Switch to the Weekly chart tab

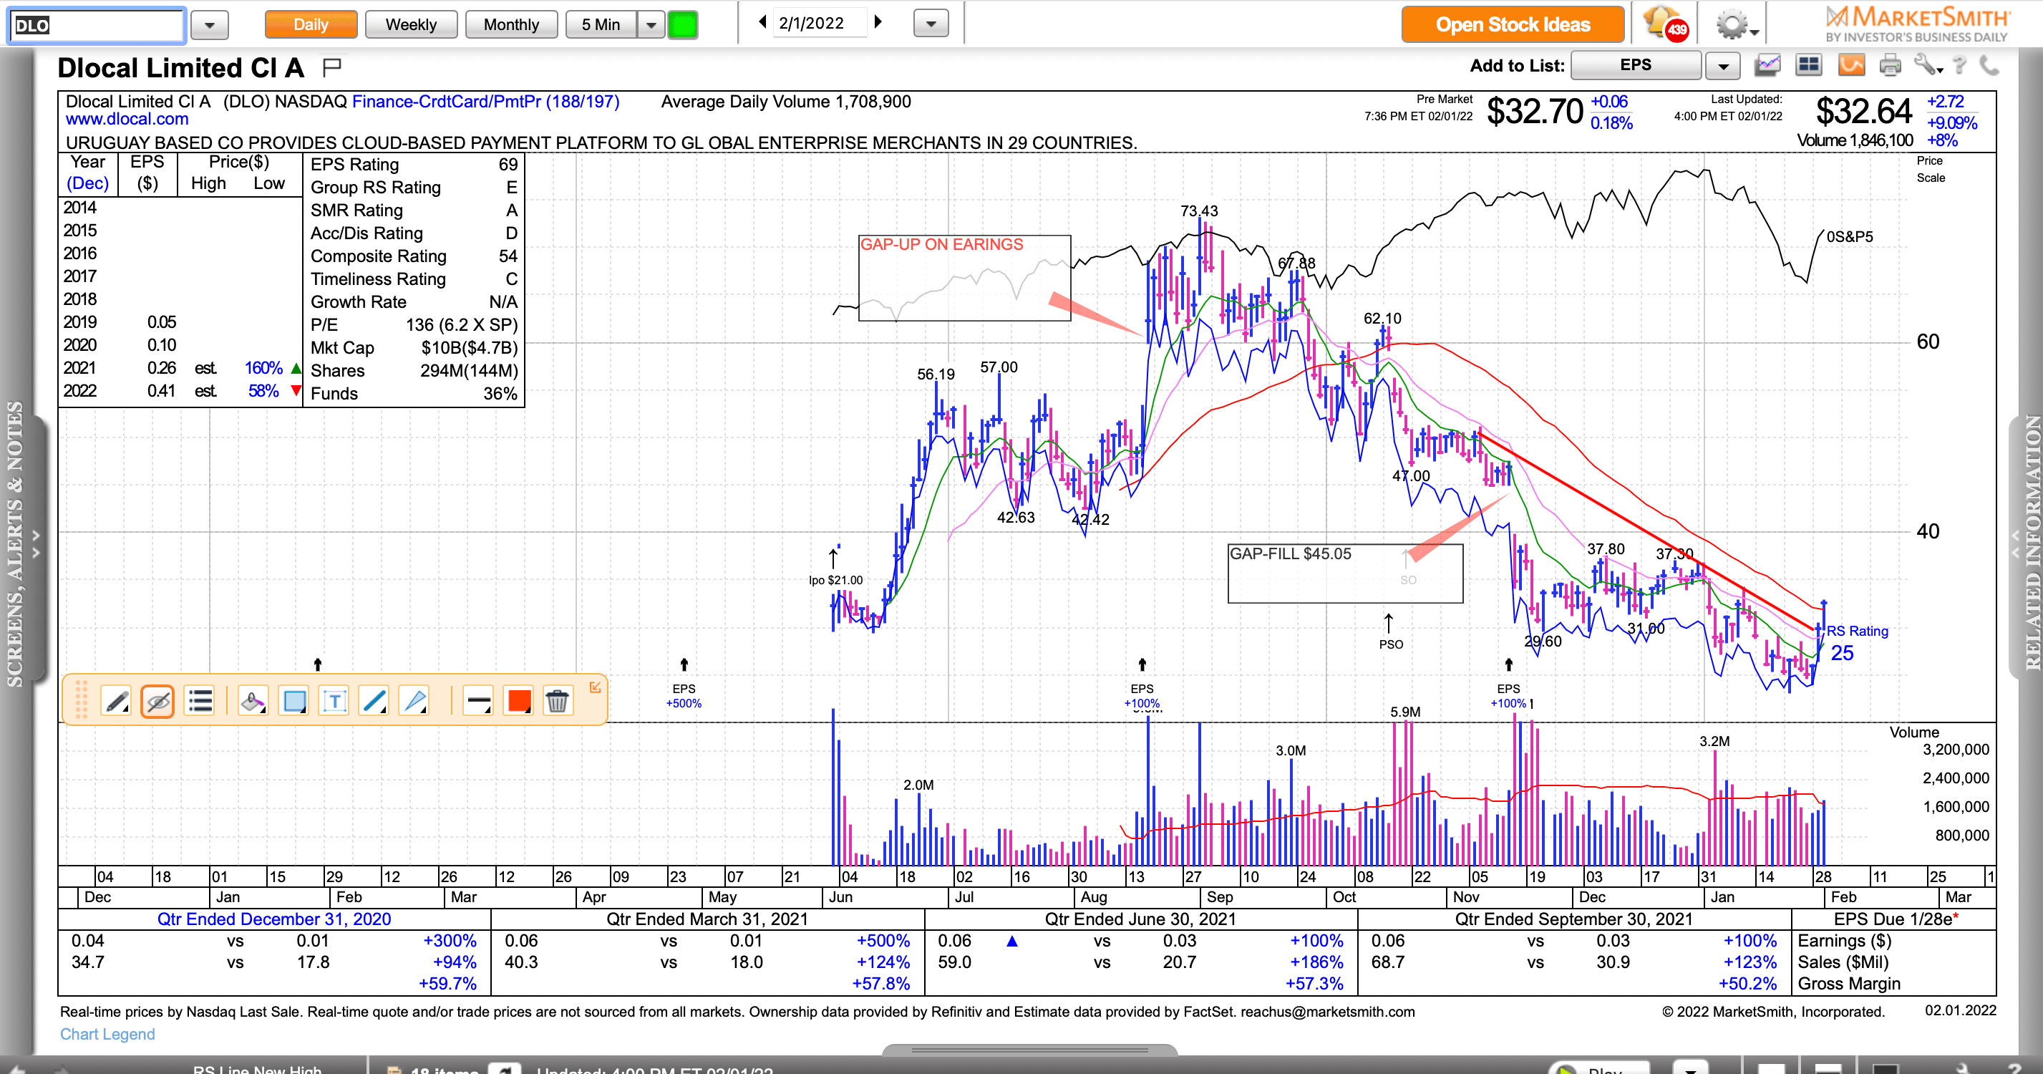point(411,24)
